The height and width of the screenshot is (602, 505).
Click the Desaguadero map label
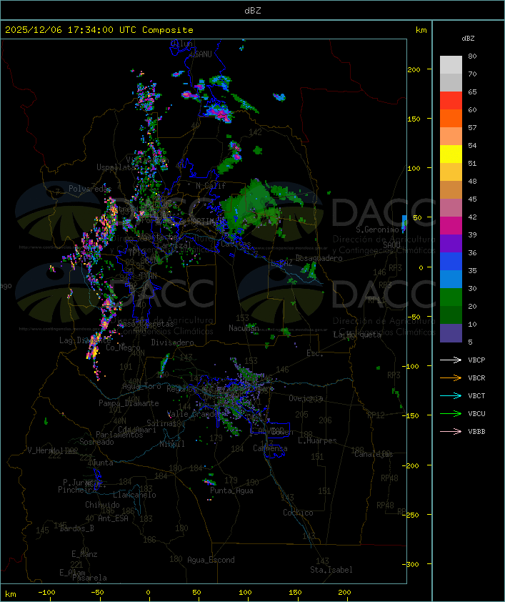[319, 258]
